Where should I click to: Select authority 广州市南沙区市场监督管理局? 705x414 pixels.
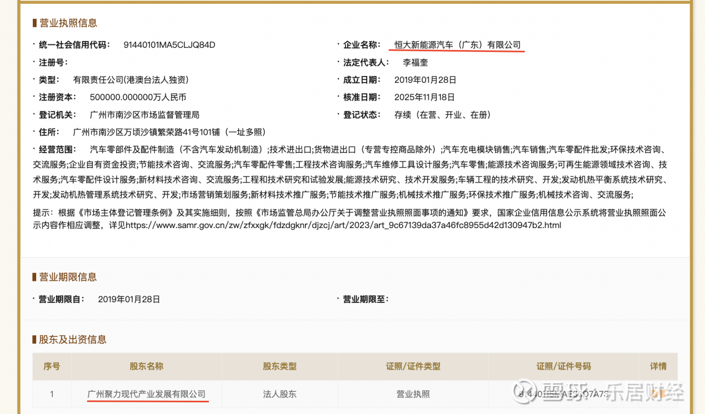coord(144,115)
